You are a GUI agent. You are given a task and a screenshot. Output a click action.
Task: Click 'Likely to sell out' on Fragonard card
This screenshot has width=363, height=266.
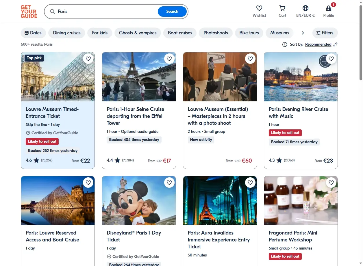[x=285, y=256]
